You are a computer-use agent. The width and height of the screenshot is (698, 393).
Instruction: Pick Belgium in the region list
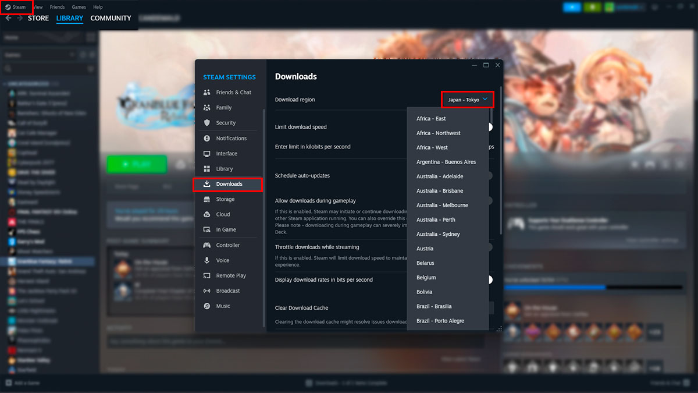[x=426, y=278]
